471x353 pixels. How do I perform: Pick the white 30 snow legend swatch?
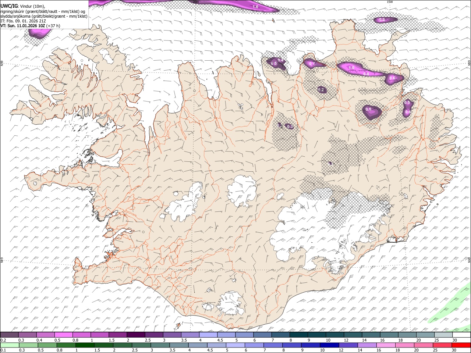[x=461, y=335]
